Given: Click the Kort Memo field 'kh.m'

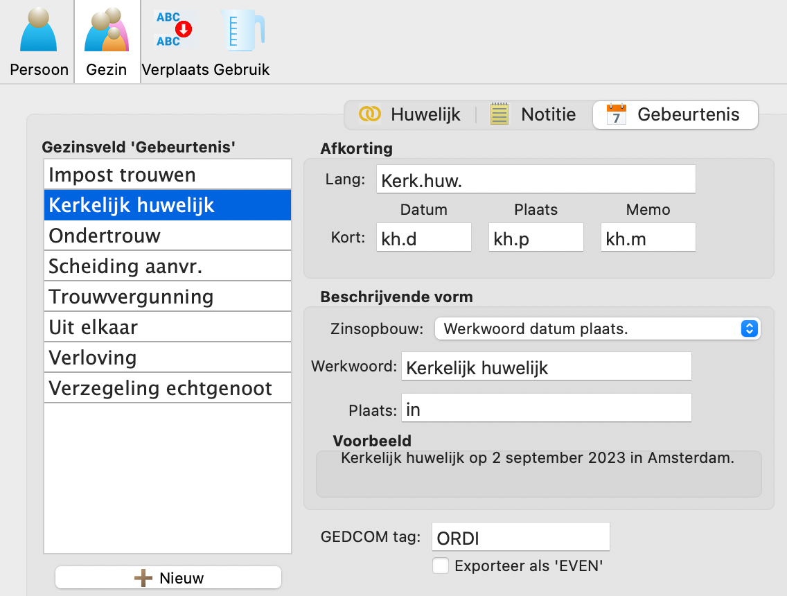Looking at the screenshot, I should 648,238.
